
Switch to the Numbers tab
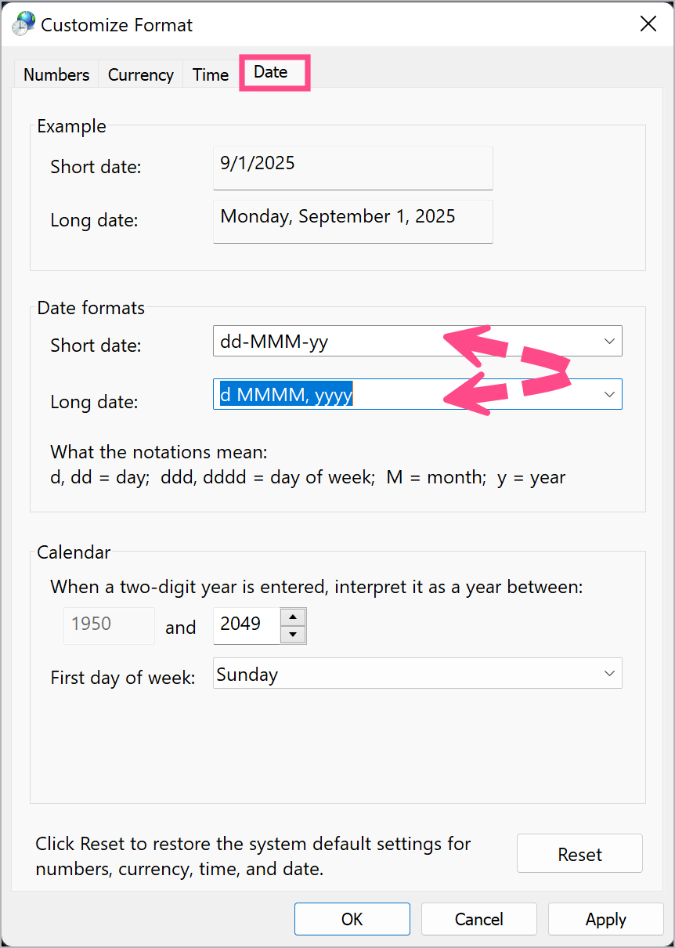(x=56, y=75)
